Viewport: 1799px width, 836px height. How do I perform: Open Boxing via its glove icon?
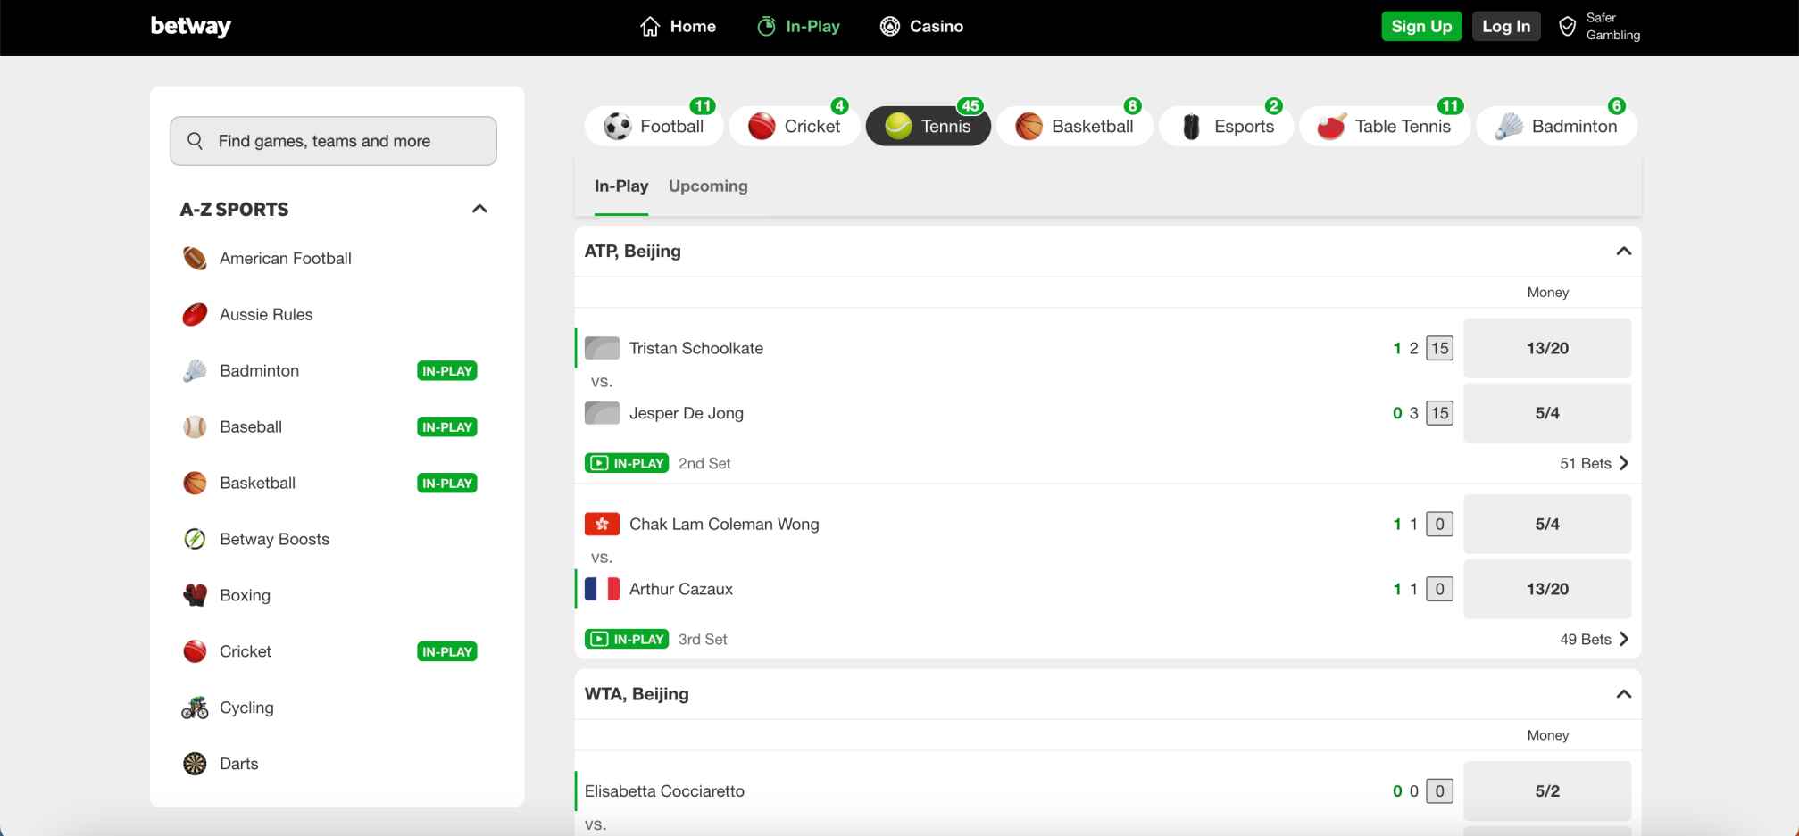click(195, 595)
